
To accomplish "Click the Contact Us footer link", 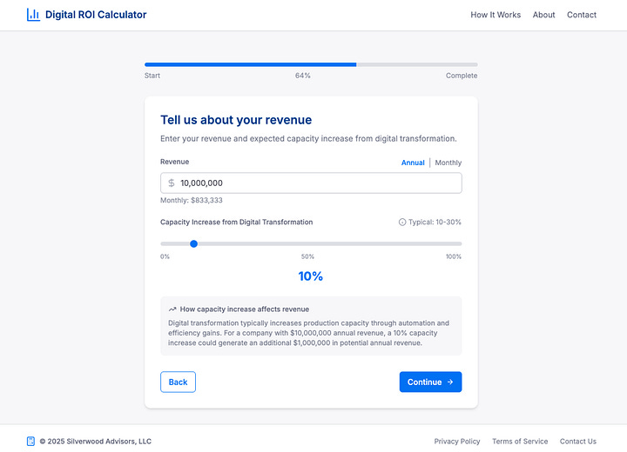I will (578, 442).
